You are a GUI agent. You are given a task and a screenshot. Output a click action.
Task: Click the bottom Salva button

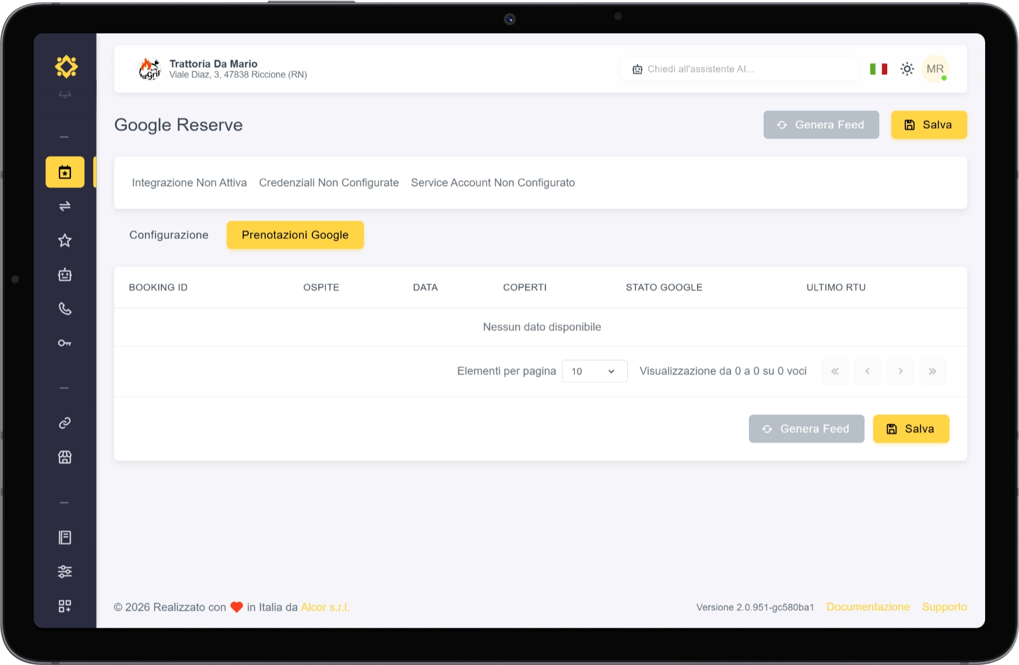911,429
